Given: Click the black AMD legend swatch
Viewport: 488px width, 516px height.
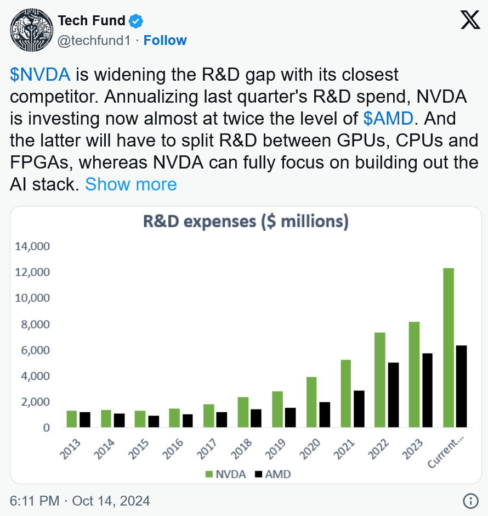Looking at the screenshot, I should point(259,474).
